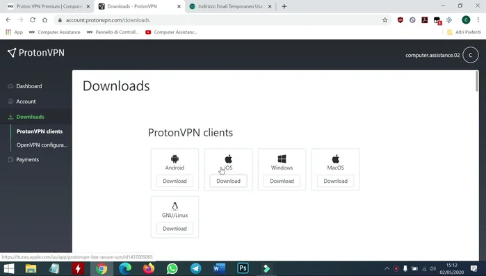This screenshot has width=486, height=276.
Task: Open Chrome three-dot menu
Action: [x=478, y=20]
